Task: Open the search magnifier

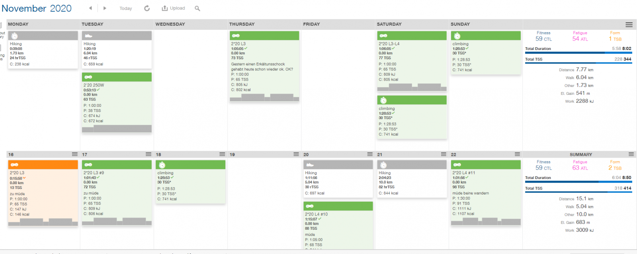Action: coord(197,8)
